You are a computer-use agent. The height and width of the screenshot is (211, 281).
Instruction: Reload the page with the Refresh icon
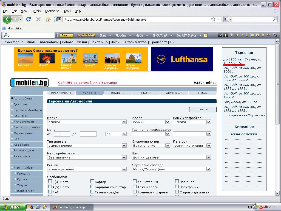[29, 19]
